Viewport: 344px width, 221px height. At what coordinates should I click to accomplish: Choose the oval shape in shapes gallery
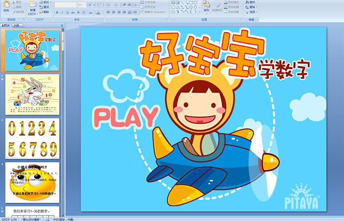tap(195, 2)
